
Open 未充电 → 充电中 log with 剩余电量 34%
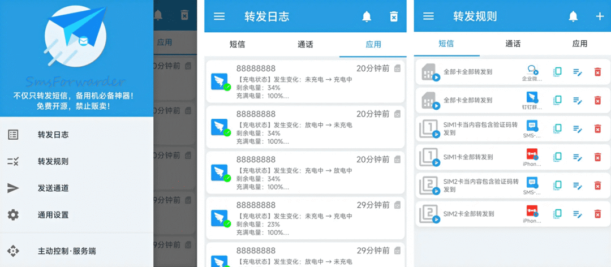point(305,82)
